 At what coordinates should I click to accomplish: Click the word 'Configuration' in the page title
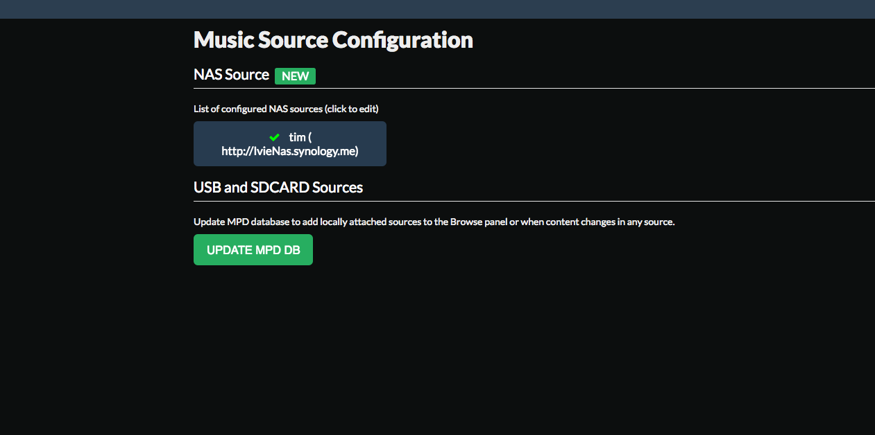[402, 39]
